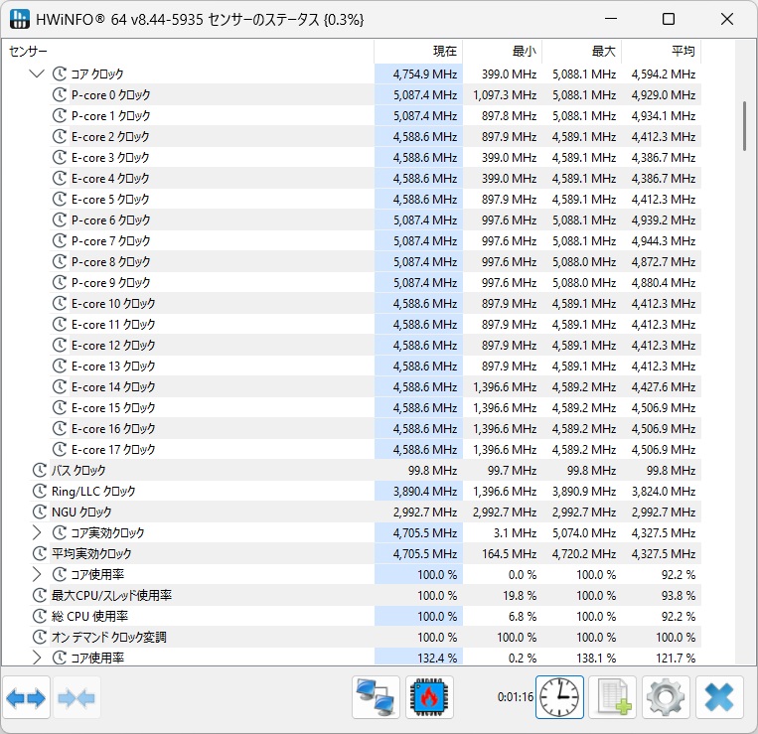
Task: Click the clock icon beside Ring/LLC クロック
Action: pos(39,491)
